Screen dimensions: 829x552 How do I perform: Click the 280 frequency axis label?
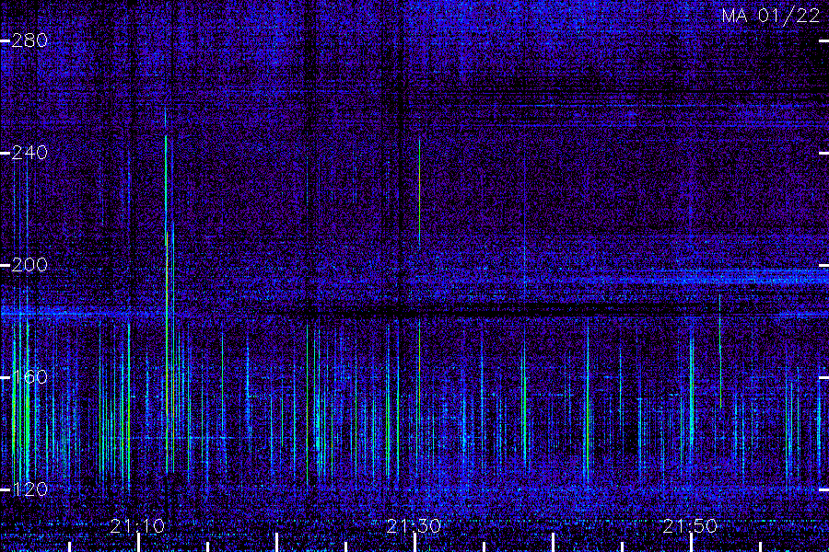29,40
